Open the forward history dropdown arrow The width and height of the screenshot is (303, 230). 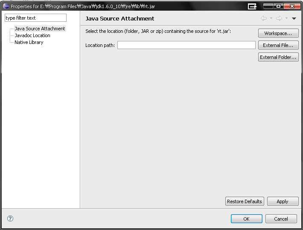tap(287, 18)
